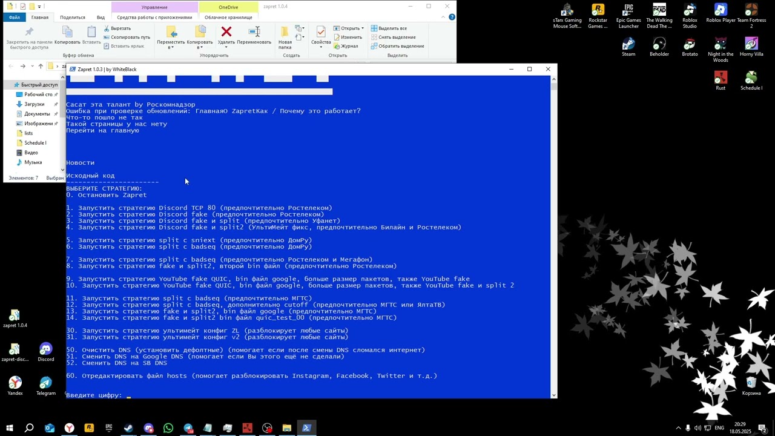Screen dimensions: 775x436
Task: Open the taskbar search
Action: (x=29, y=428)
